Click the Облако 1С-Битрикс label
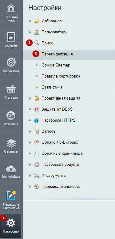The width and height of the screenshot is (115, 239). pyautogui.click(x=60, y=142)
